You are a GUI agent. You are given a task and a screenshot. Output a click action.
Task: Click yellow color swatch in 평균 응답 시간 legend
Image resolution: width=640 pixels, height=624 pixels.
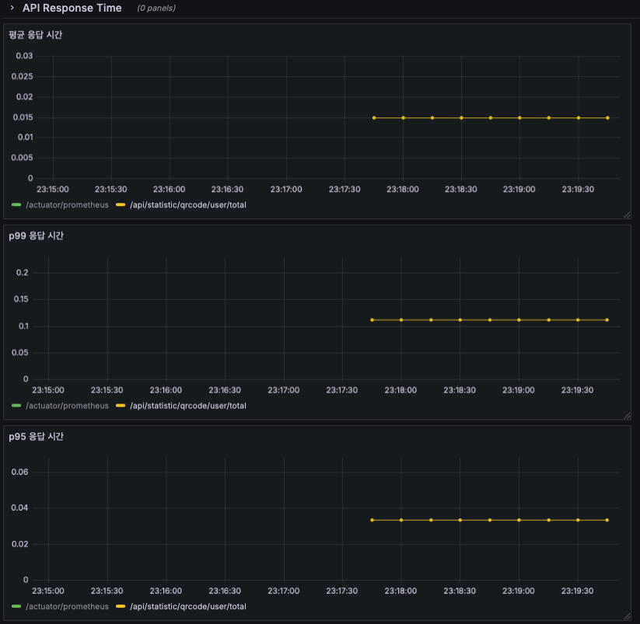(121, 204)
